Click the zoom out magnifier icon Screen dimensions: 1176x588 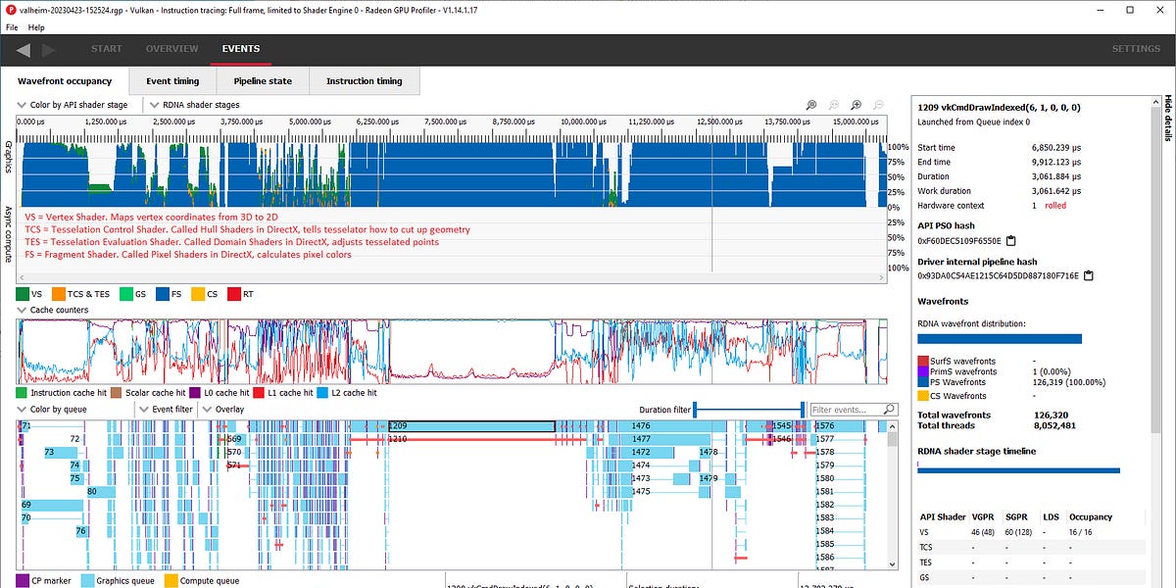point(878,105)
